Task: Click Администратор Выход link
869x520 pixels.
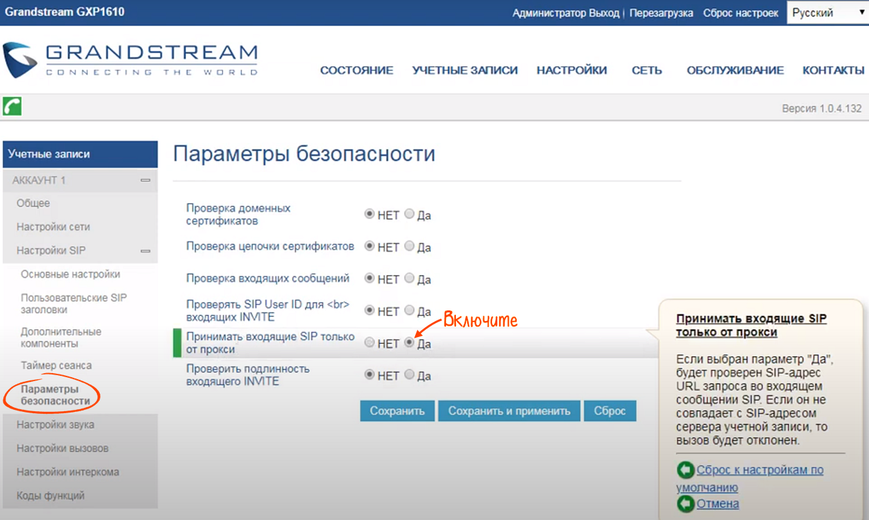Action: click(566, 13)
